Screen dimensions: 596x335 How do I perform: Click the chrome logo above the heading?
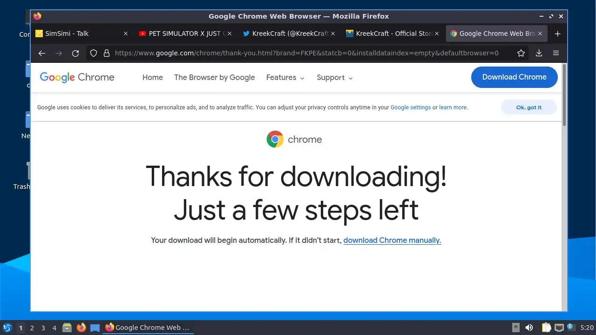(x=294, y=139)
